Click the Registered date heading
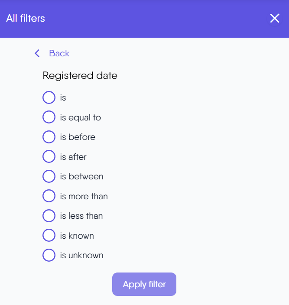This screenshot has height=305, width=289. click(80, 75)
